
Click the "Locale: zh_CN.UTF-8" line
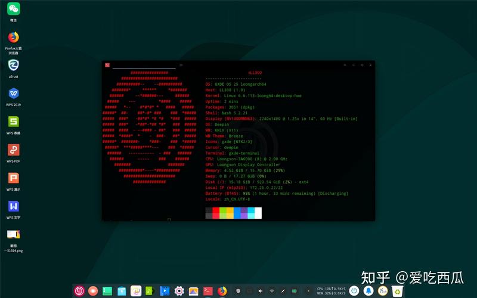(228, 200)
